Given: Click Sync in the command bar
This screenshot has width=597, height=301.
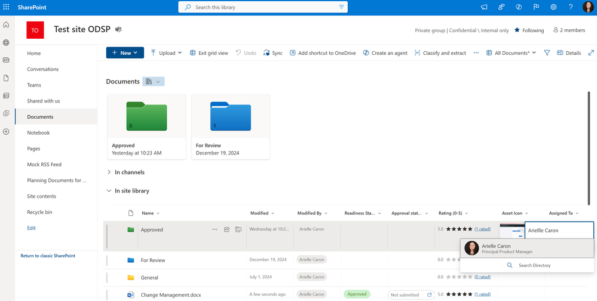Looking at the screenshot, I should tap(273, 53).
